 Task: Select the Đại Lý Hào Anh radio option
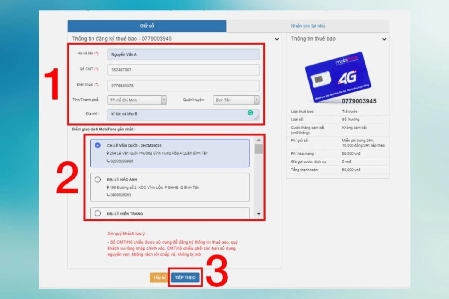pos(98,179)
